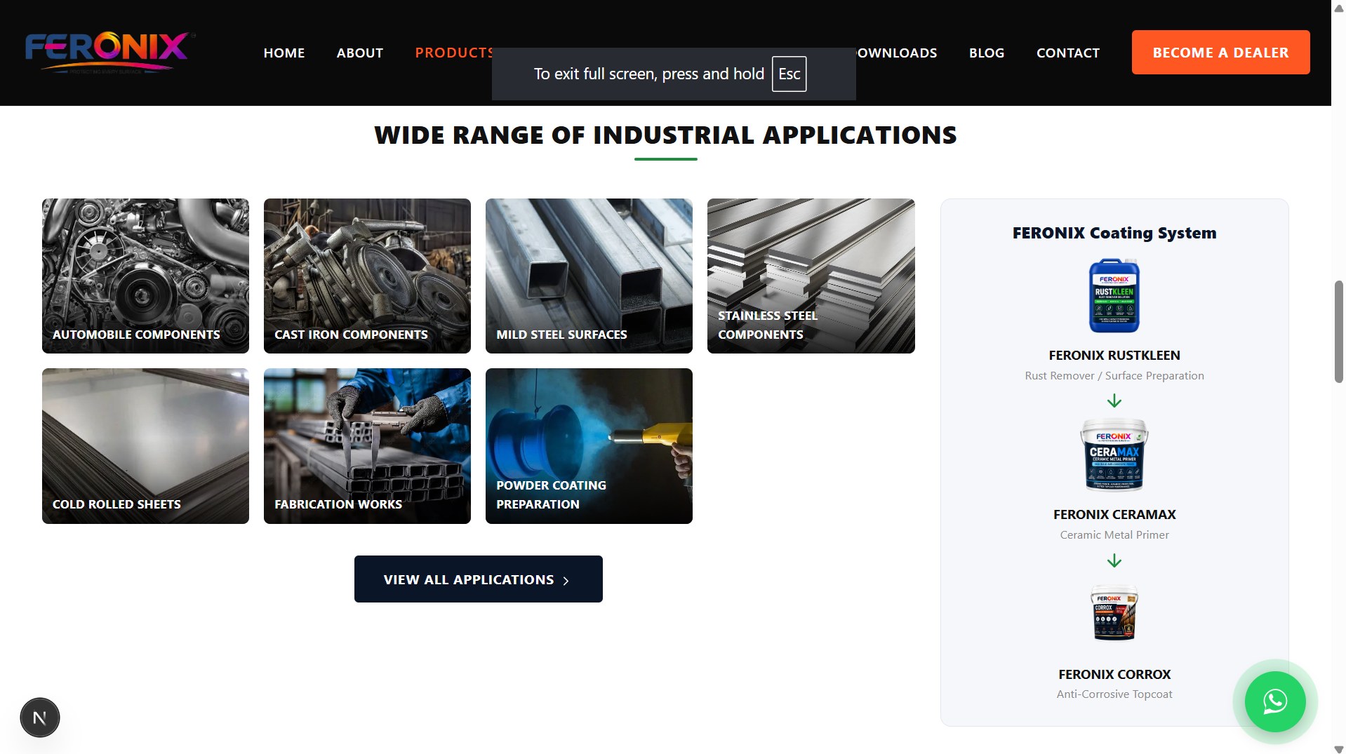The image size is (1346, 754).
Task: Open the Stainless Steel Components card
Action: (811, 276)
